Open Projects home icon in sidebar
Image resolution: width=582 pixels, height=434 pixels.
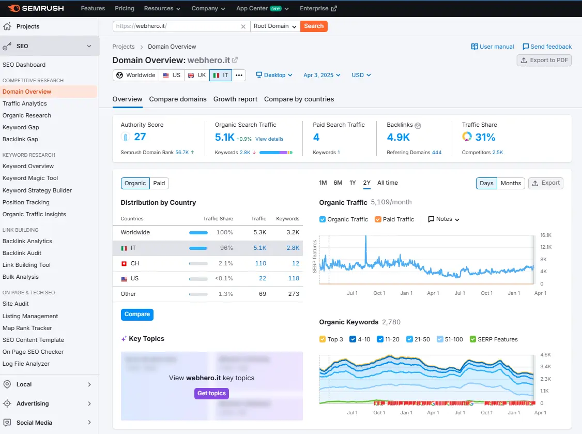pos(7,26)
